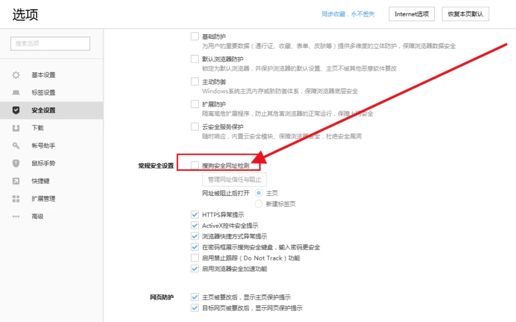Click the Internet选项 button
516x322 pixels.
(x=412, y=14)
